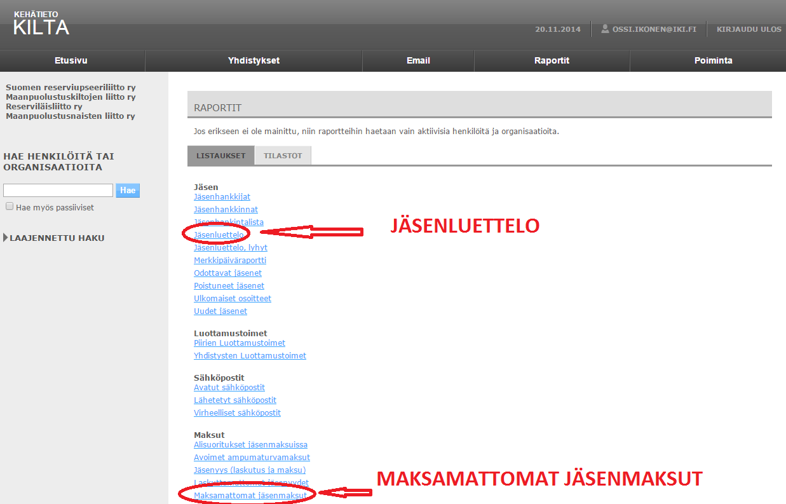Open Email navigation item

point(418,61)
